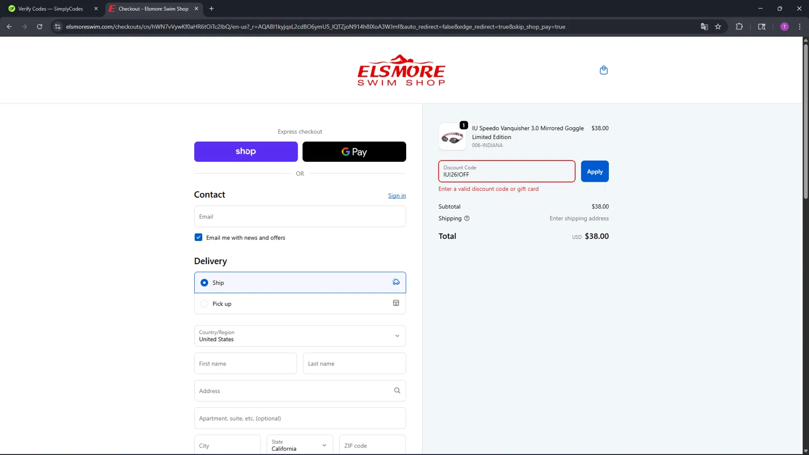Click the Last name field

click(x=354, y=363)
